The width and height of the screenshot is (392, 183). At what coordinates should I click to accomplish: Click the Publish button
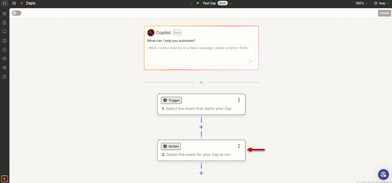coord(384,13)
